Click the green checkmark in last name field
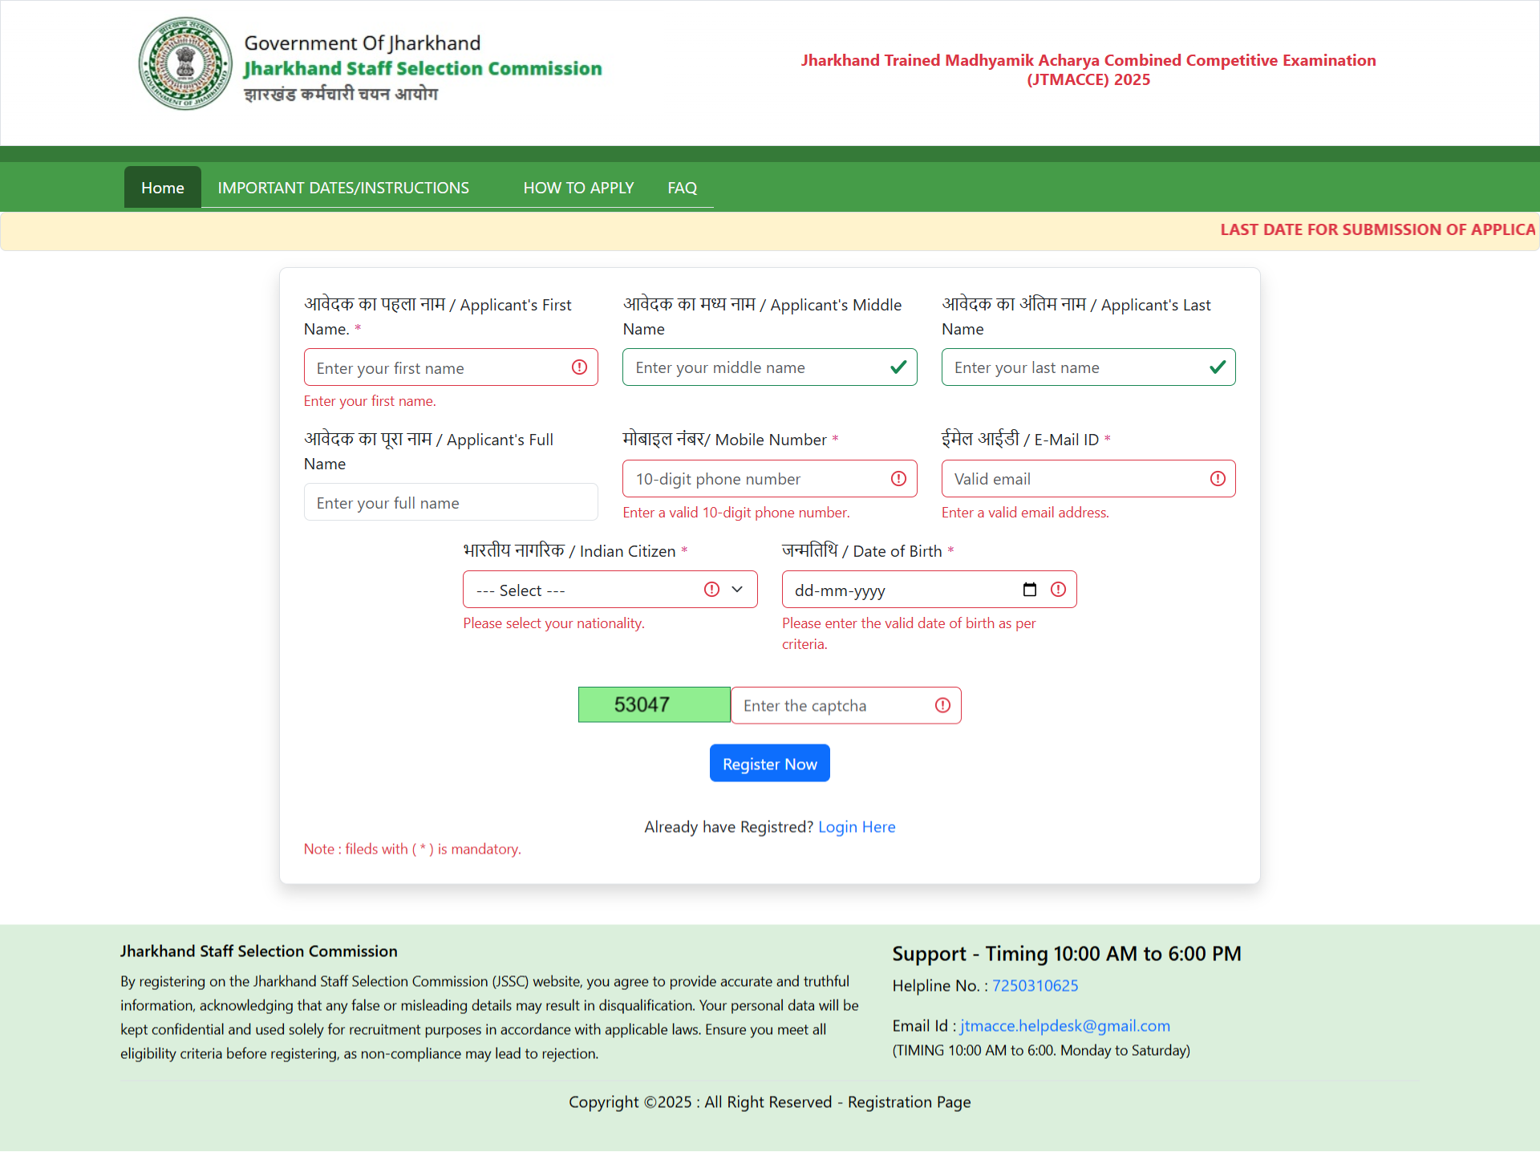The width and height of the screenshot is (1540, 1152). 1218,367
